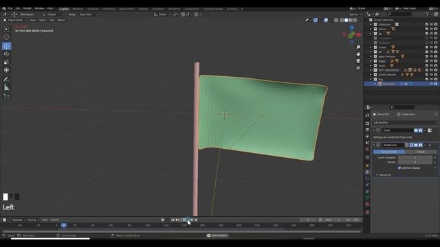Click the Blender logo menu icon
The width and height of the screenshot is (440, 247).
coord(4,8)
